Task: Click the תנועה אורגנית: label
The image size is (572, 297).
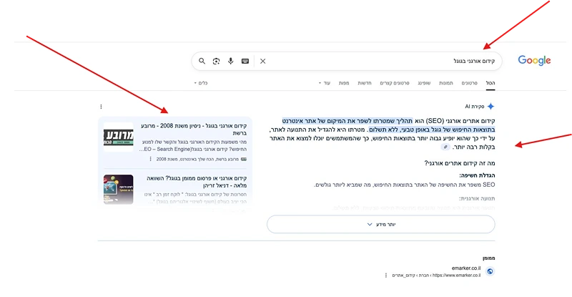Action: tap(477, 199)
